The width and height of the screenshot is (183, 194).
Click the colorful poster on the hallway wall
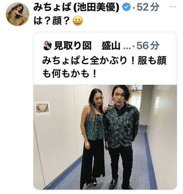(x=42, y=109)
